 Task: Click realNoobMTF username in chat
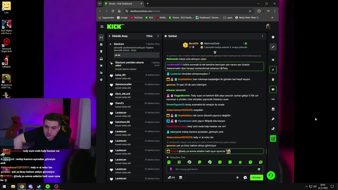[174, 65]
